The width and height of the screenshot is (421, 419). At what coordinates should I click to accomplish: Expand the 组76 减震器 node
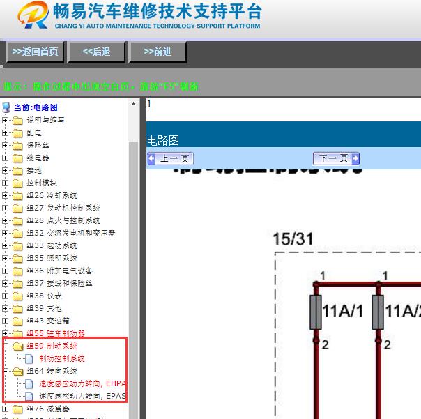click(5, 409)
